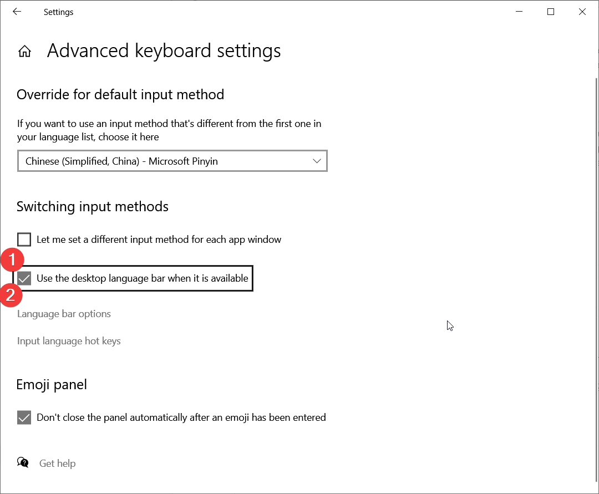Open Input language hot keys
Image resolution: width=599 pixels, height=494 pixels.
pos(69,341)
